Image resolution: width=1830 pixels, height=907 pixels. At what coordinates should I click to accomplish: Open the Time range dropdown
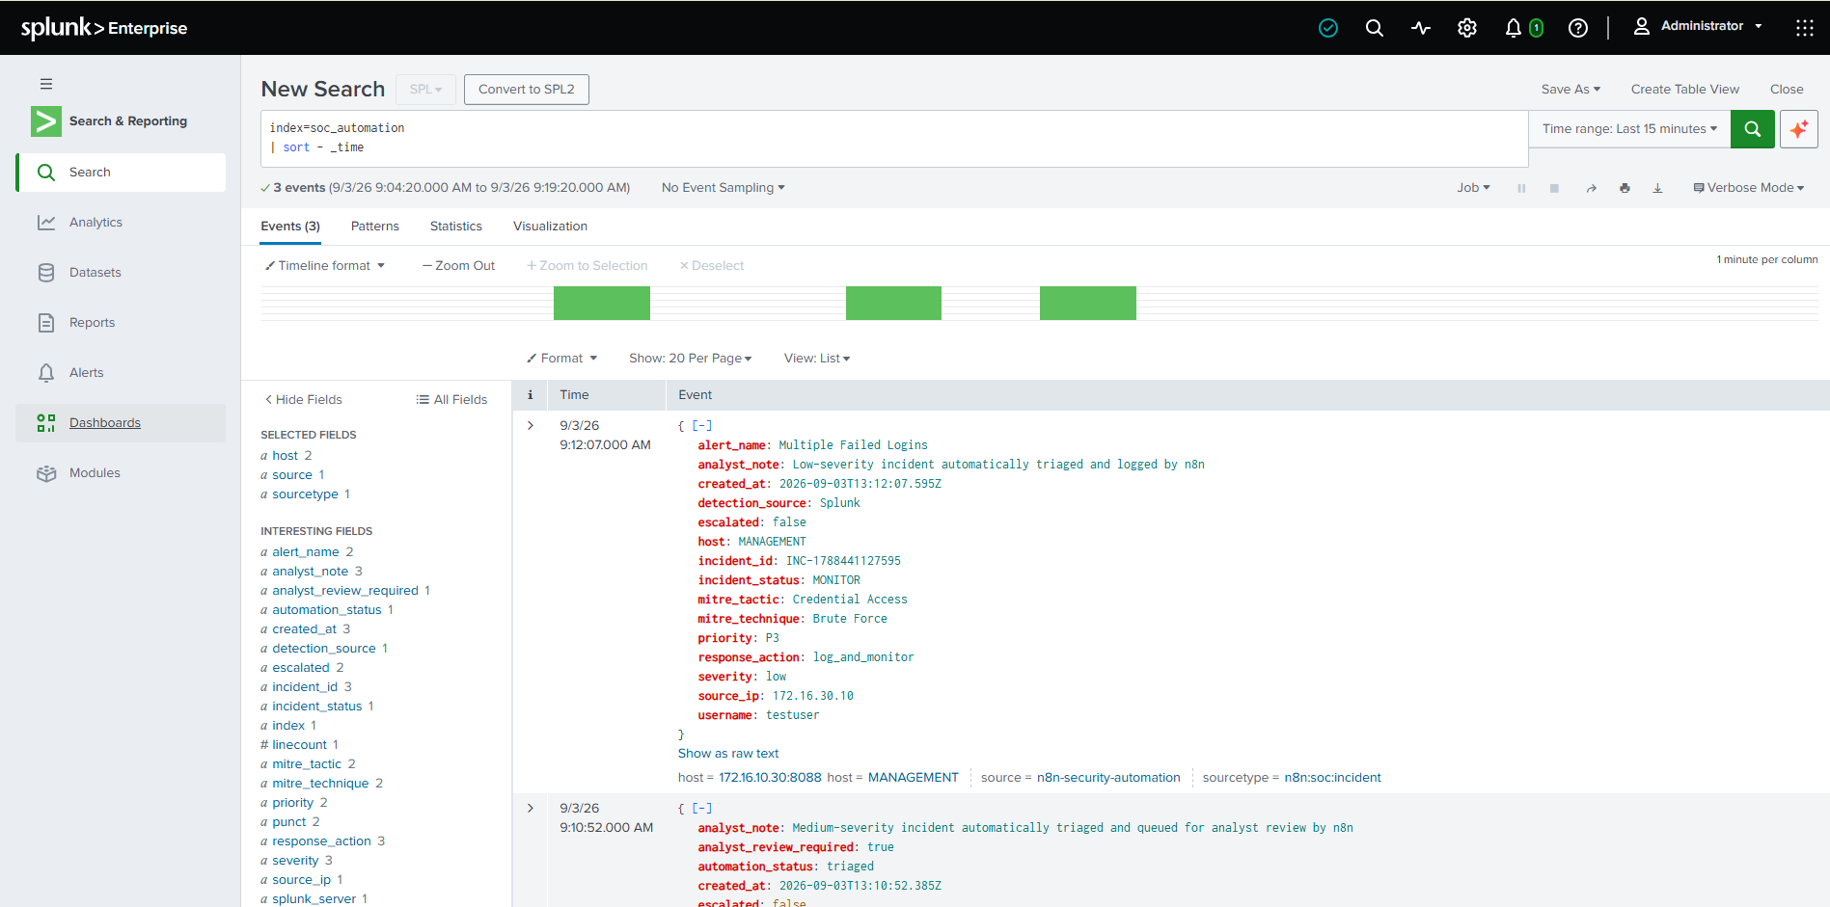[x=1629, y=129]
